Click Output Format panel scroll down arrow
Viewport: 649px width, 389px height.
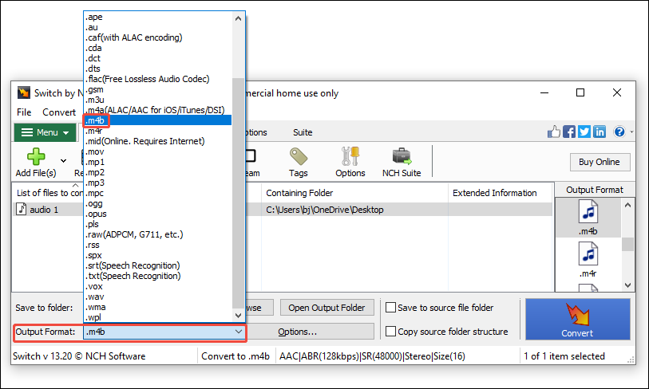[628, 285]
